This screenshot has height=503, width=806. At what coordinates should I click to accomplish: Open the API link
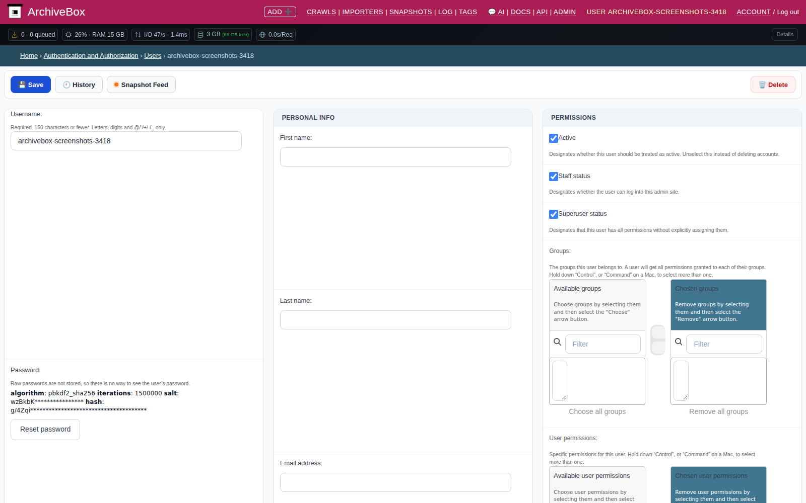[x=542, y=12]
